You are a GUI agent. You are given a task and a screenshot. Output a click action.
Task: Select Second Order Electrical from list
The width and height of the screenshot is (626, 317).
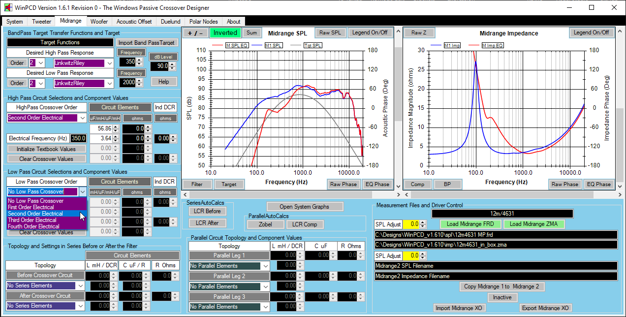pos(35,214)
